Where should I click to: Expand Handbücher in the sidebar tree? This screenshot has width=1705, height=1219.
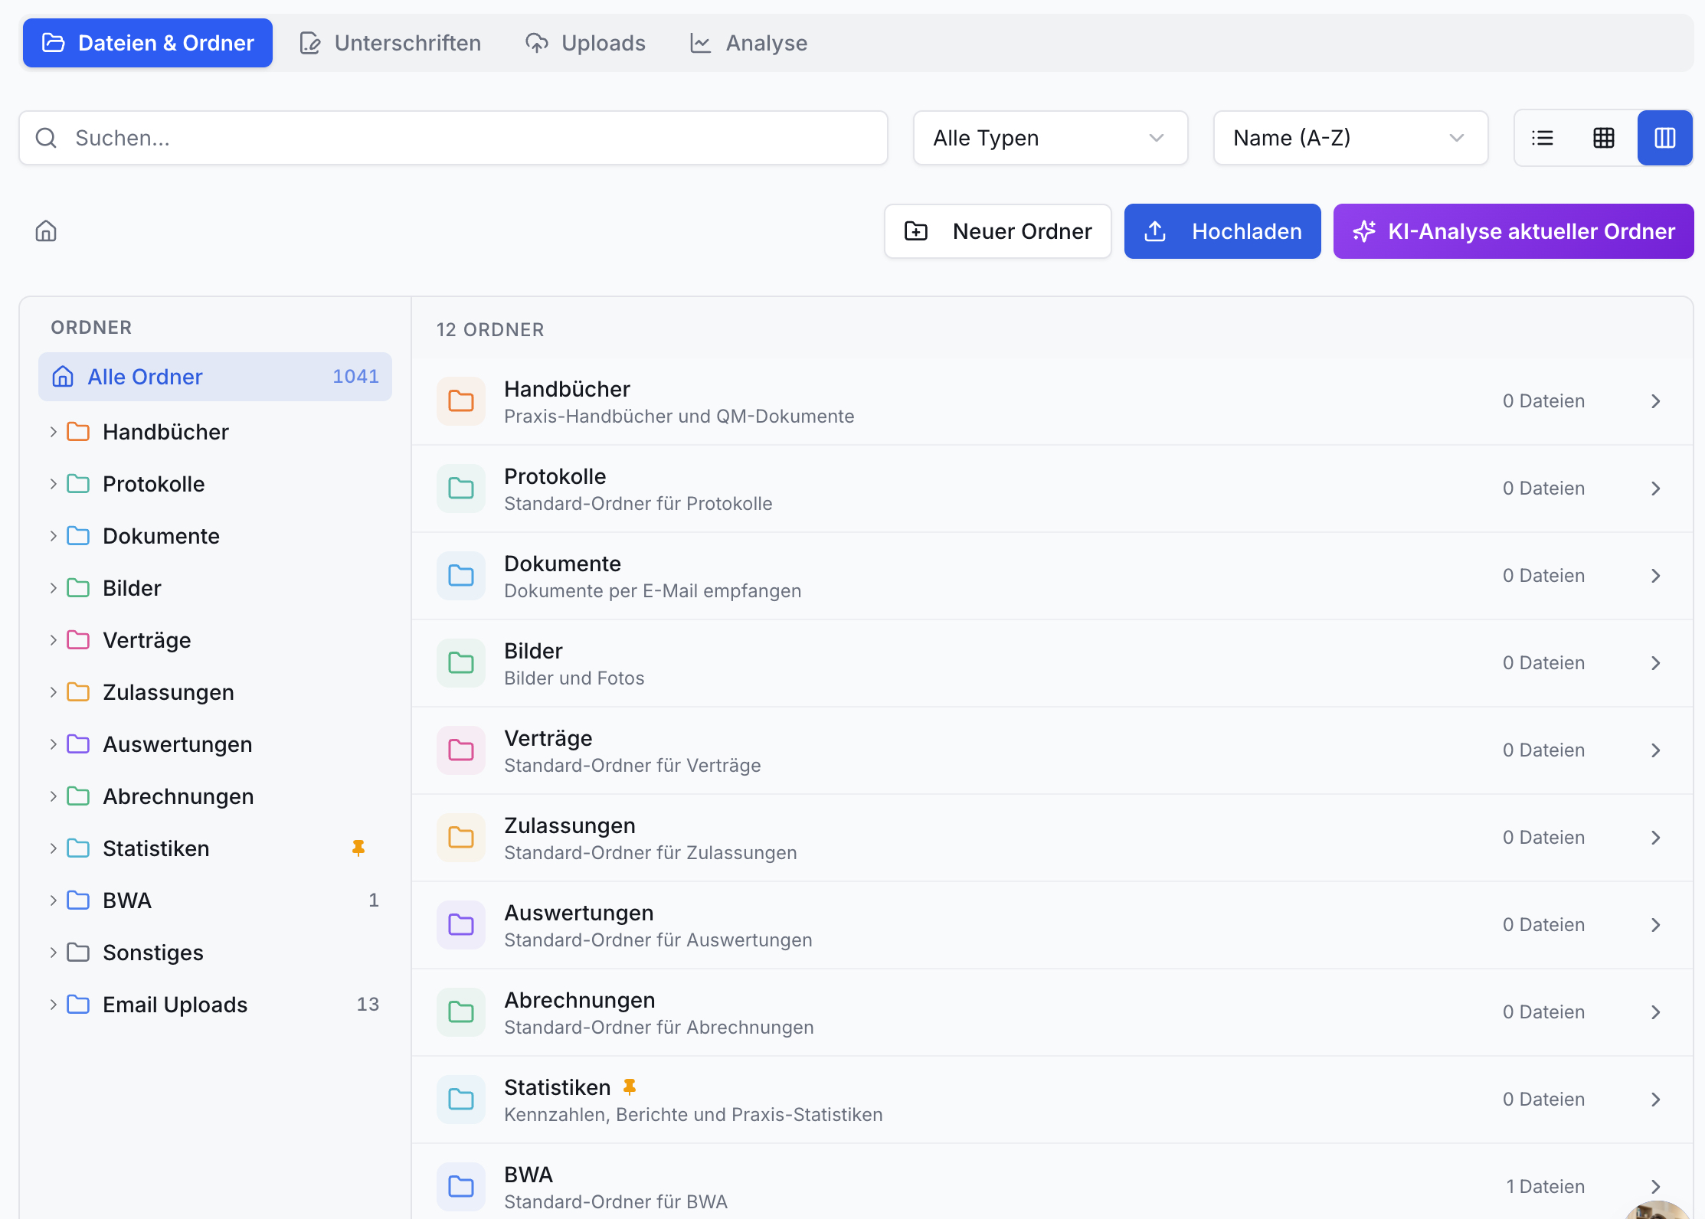[54, 432]
